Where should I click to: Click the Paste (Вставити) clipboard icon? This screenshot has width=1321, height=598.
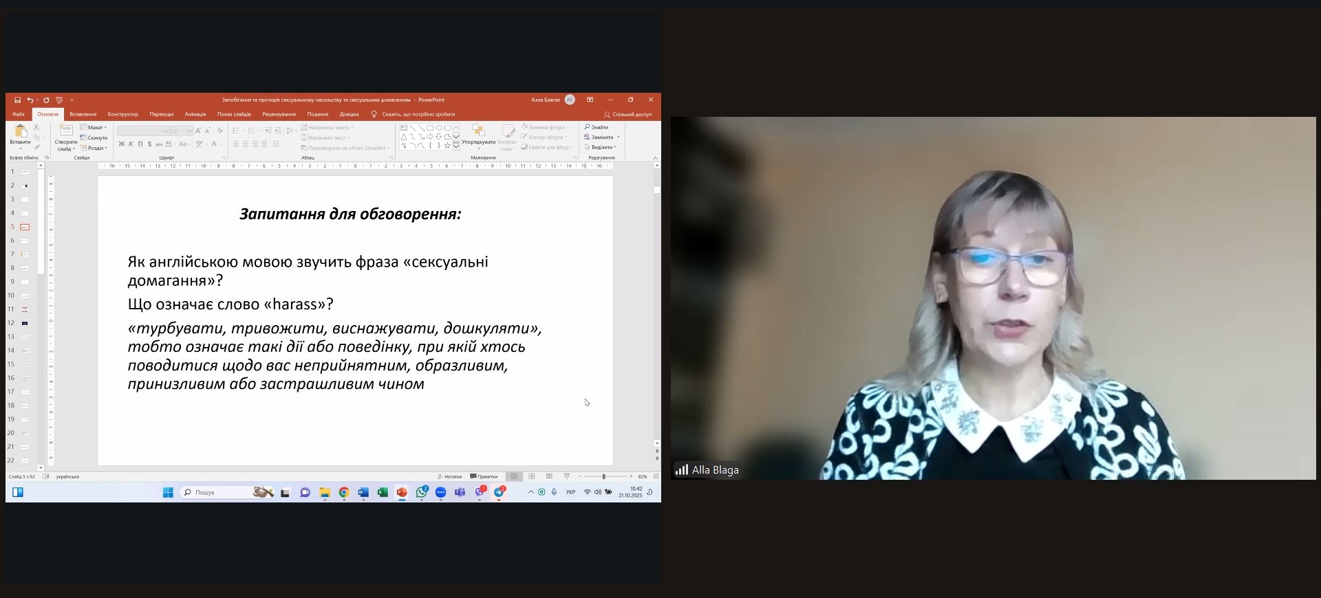[x=21, y=131]
